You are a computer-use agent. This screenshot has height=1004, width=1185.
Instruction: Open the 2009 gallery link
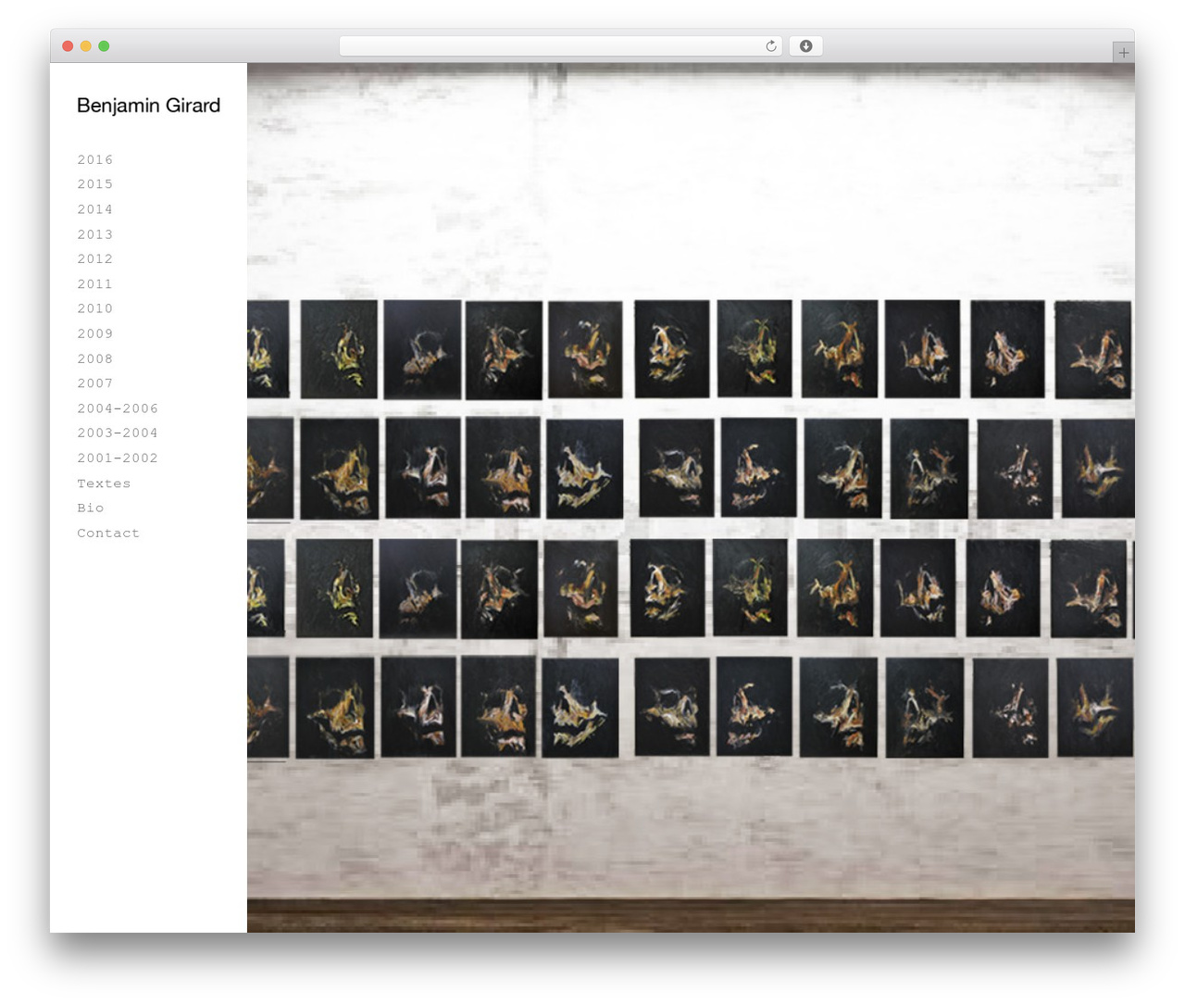[x=95, y=333]
